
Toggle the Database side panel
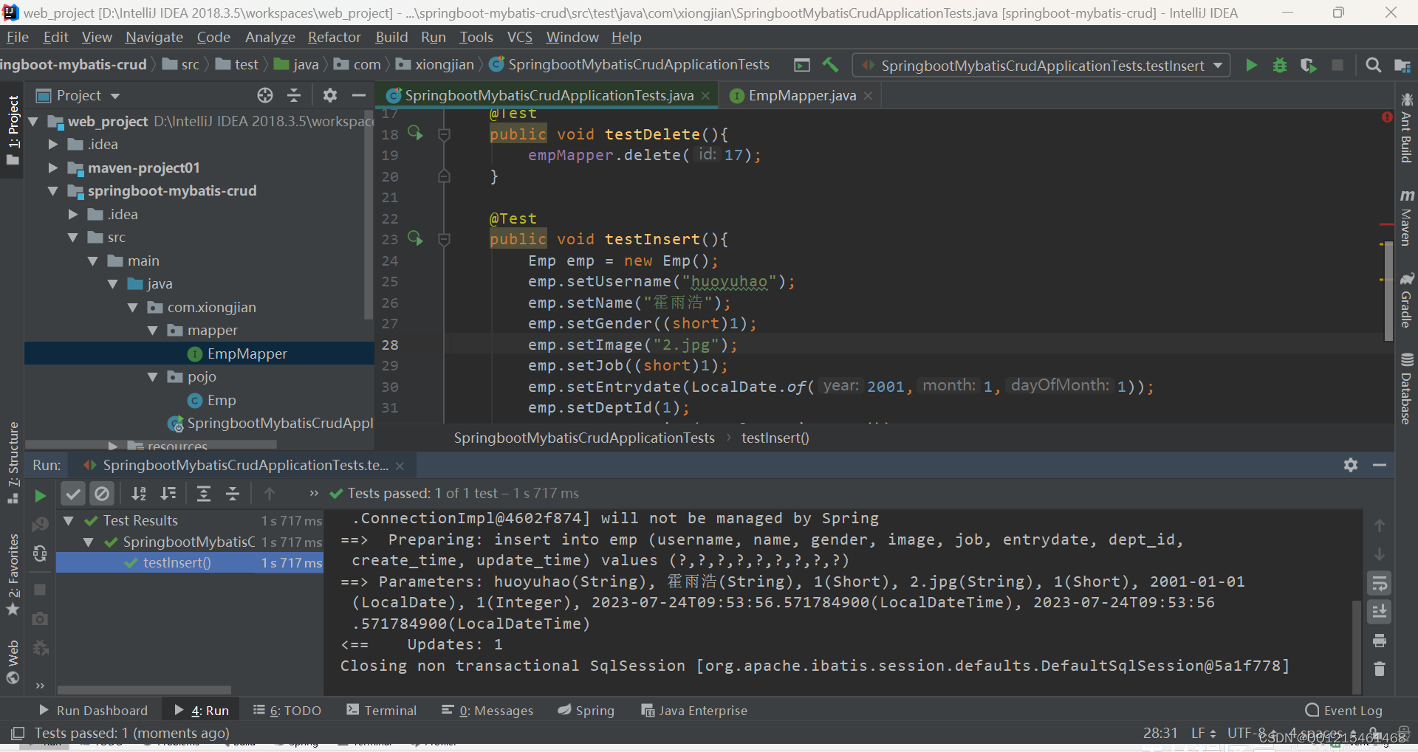1406,389
